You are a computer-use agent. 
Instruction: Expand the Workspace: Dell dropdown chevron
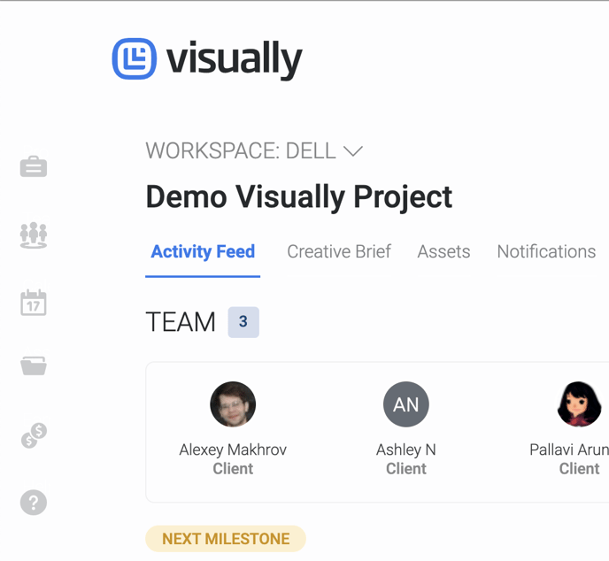(353, 151)
